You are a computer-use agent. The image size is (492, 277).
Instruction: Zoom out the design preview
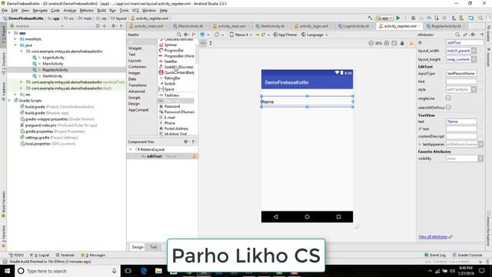coord(371,43)
